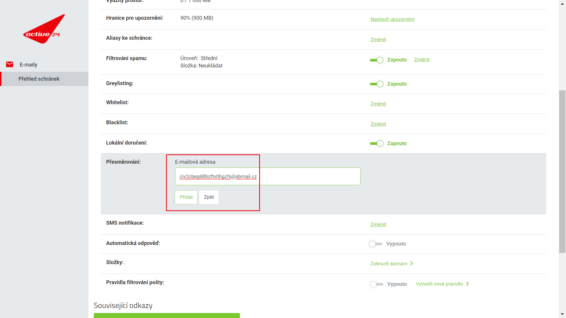Enable Automatická odpověď switch
The image size is (566, 318).
pos(375,244)
